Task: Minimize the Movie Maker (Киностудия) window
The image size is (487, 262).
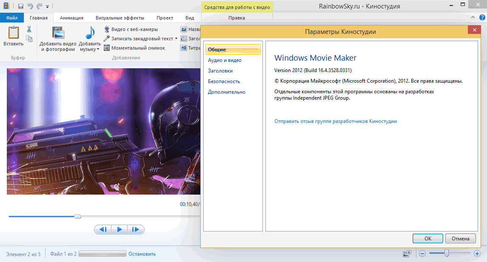Action: [451, 5]
